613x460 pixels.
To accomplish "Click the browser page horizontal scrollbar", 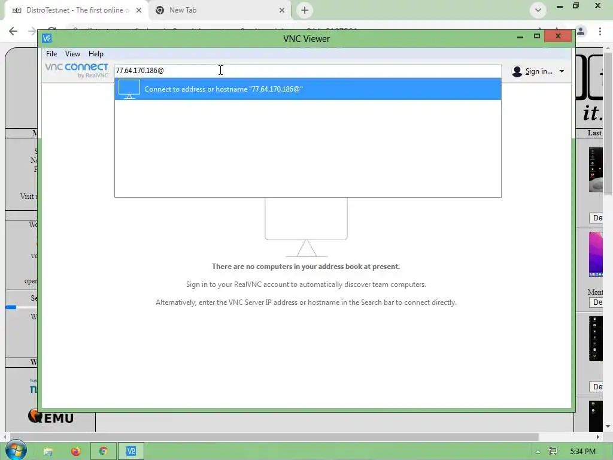I will tap(274, 437).
